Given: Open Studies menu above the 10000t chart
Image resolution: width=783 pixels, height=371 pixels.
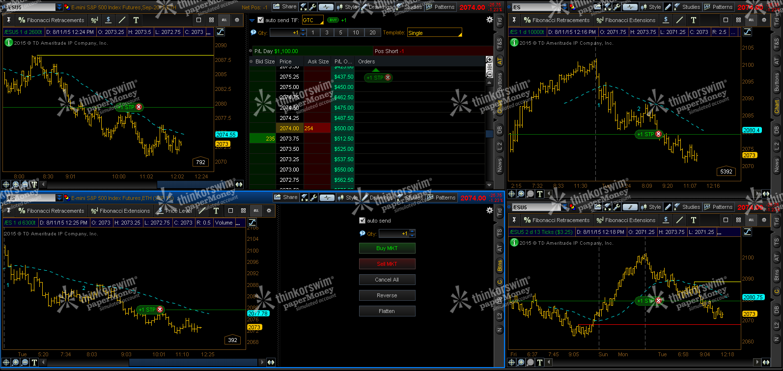Looking at the screenshot, I should pos(687,7).
